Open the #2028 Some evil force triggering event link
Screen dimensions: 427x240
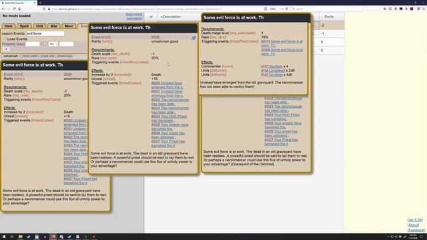pos(282,52)
